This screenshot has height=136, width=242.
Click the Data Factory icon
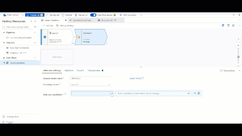point(5,15)
